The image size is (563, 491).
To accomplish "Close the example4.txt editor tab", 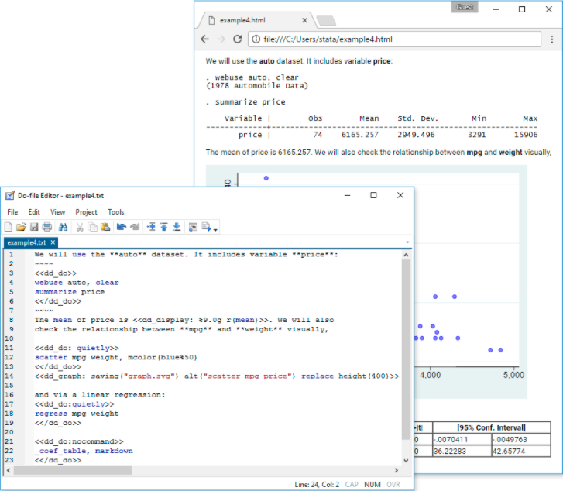I will click(x=53, y=242).
